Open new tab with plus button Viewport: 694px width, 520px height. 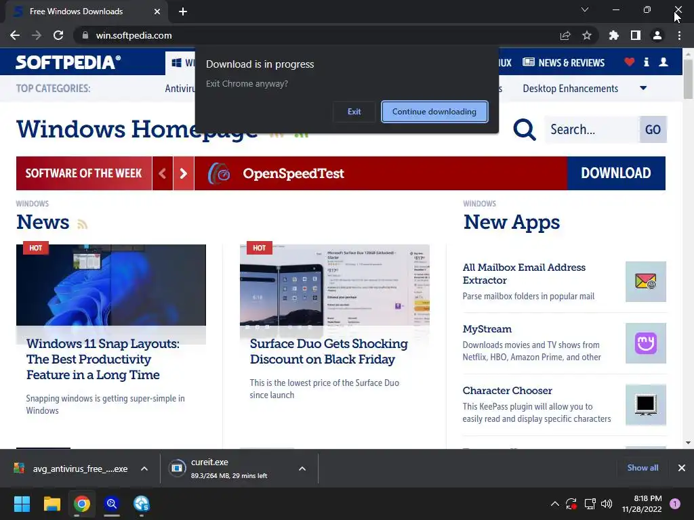183,12
